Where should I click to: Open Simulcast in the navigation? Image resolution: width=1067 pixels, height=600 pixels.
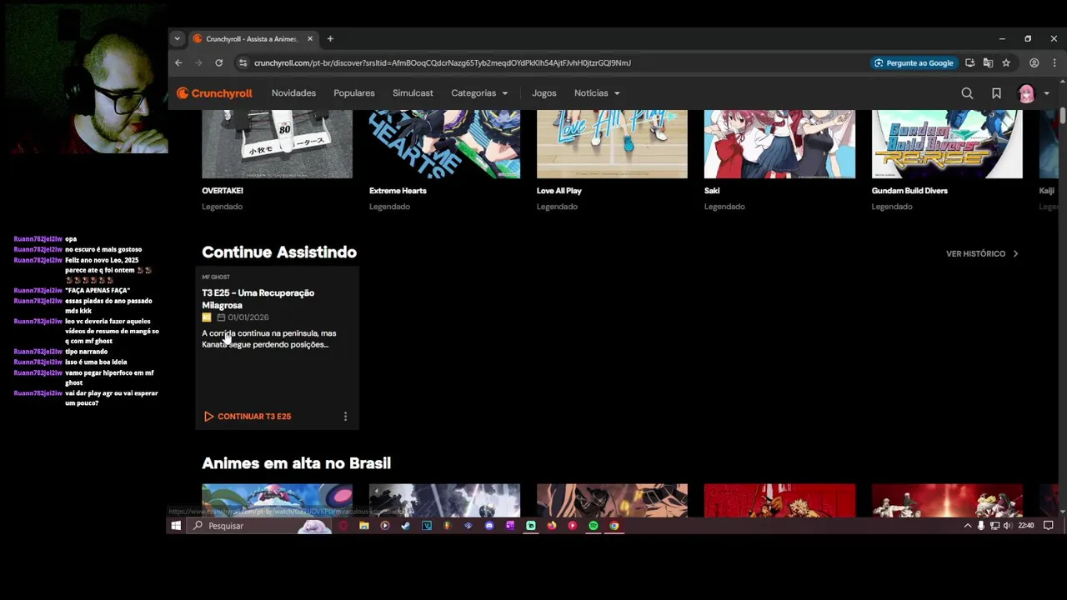(413, 93)
